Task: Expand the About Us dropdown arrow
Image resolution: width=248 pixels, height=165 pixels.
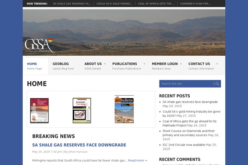Action: click(105, 64)
